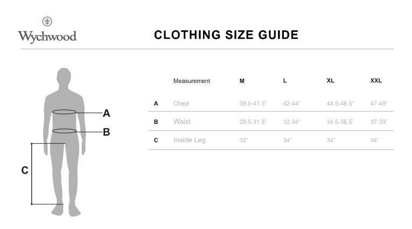Click the inside leg bracket line
Viewport: 412px width, 229px height.
(x=32, y=174)
